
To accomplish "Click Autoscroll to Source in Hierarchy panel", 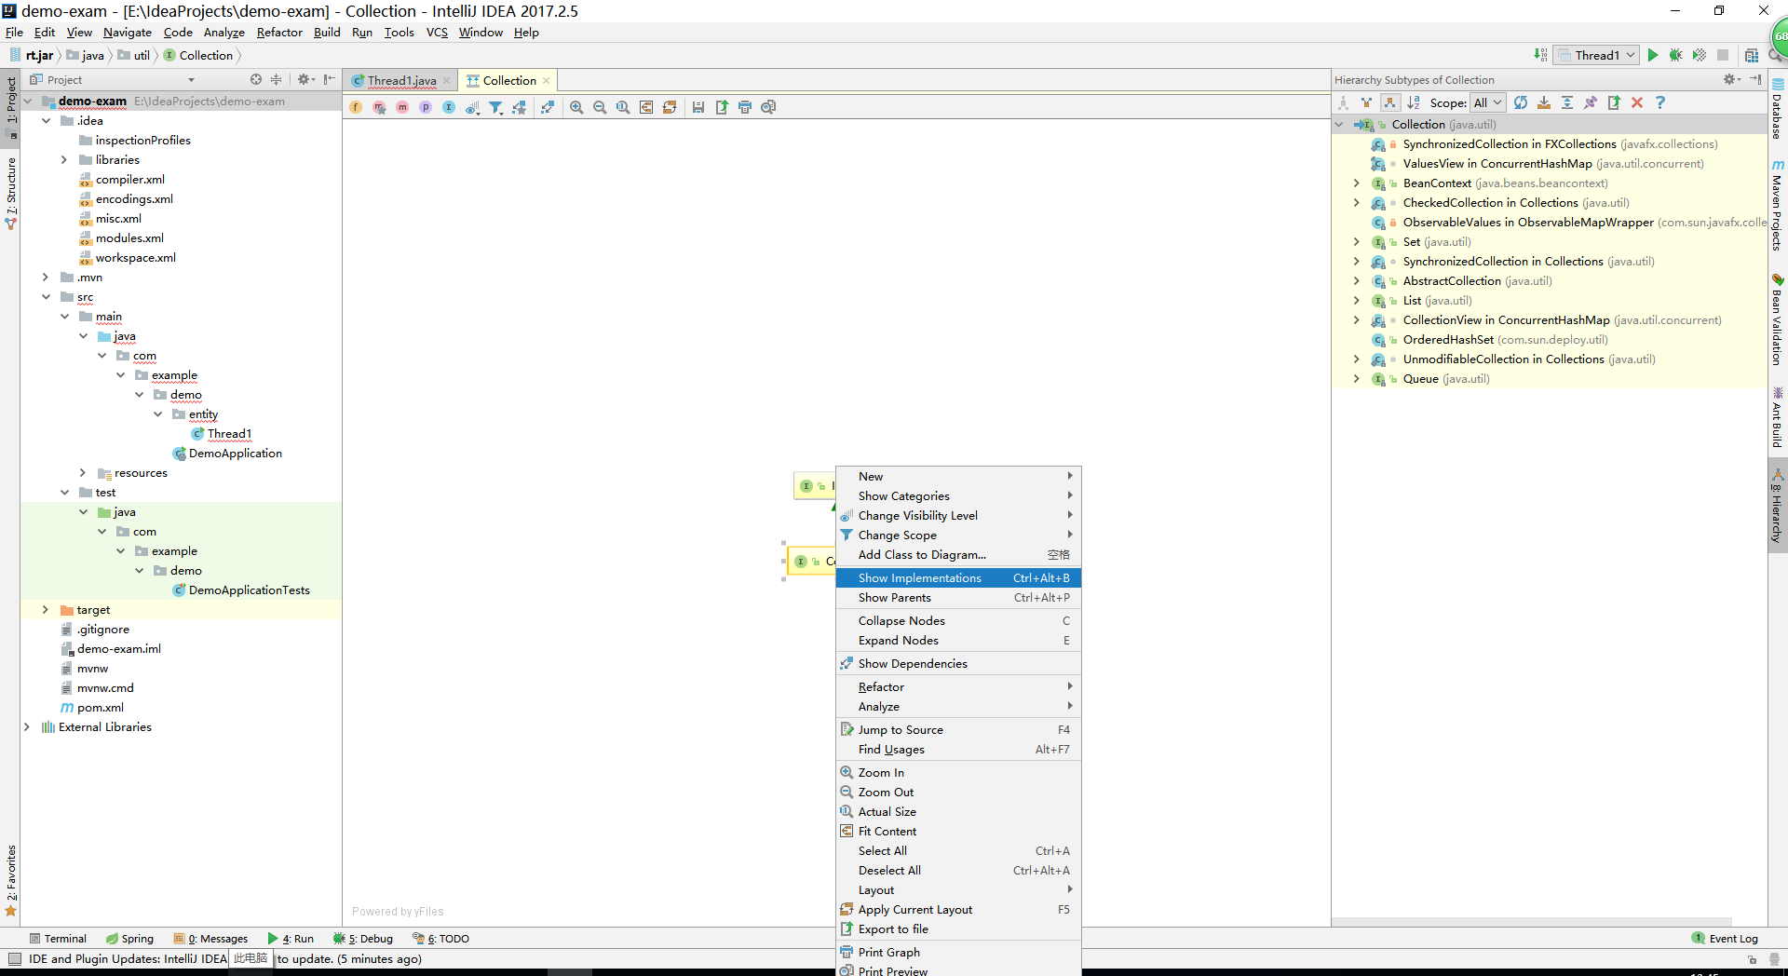I will (x=1544, y=102).
